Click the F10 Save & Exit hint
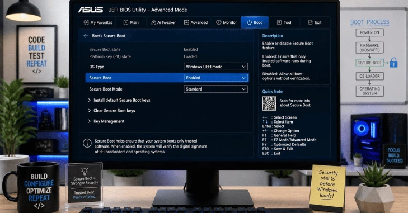408x213 pixels. point(278,149)
